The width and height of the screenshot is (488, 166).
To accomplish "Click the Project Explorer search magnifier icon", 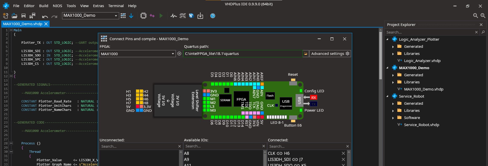I will pyautogui.click(x=483, y=32).
